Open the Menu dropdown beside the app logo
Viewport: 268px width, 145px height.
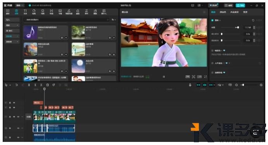point(20,5)
